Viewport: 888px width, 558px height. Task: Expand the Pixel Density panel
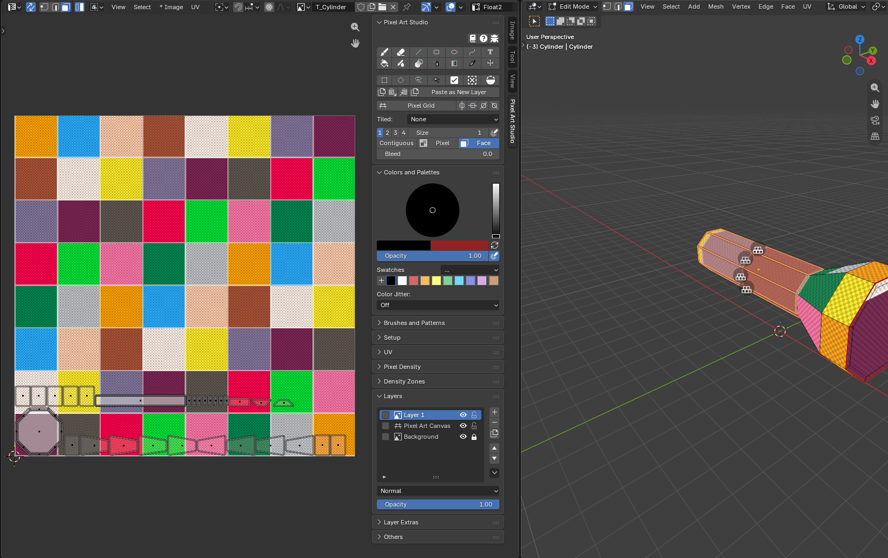438,367
